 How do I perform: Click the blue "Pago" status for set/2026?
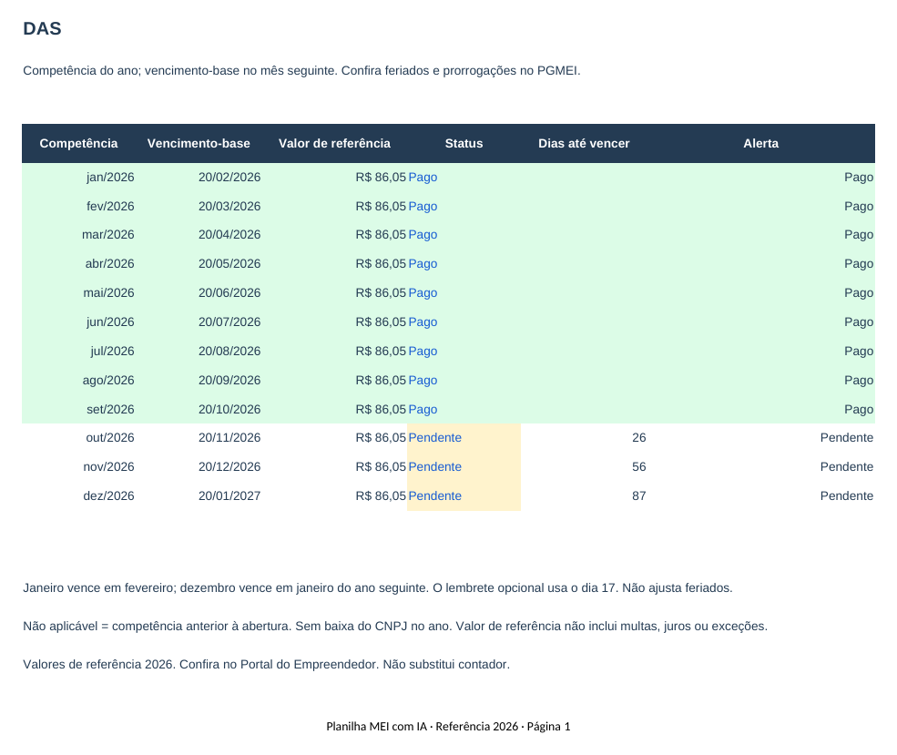[423, 410]
